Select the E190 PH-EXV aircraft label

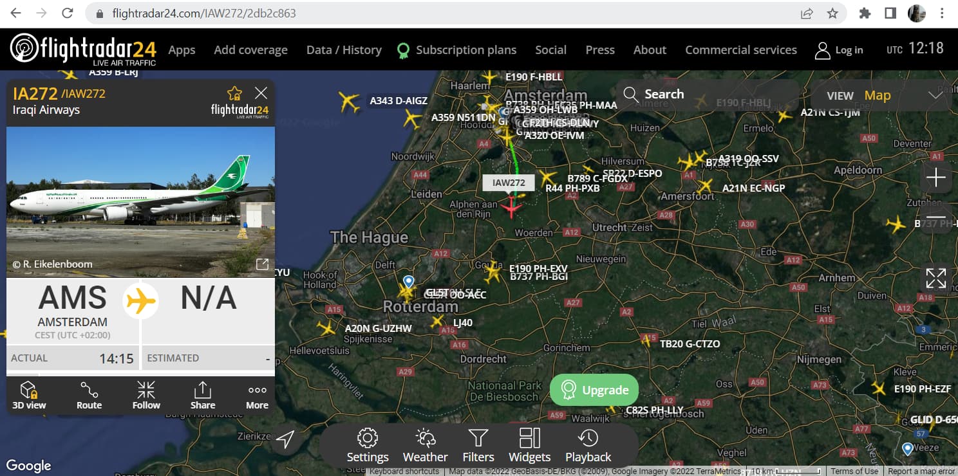point(538,268)
